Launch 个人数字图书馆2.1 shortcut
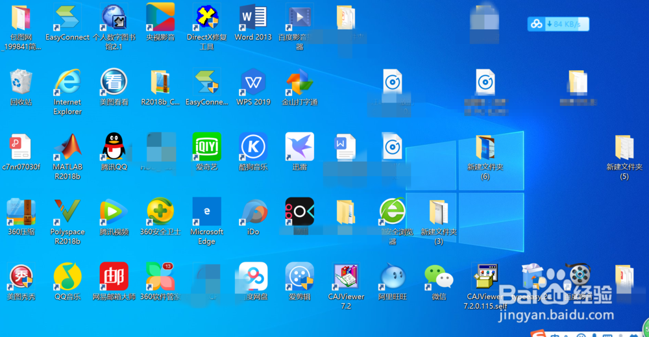 [114, 18]
